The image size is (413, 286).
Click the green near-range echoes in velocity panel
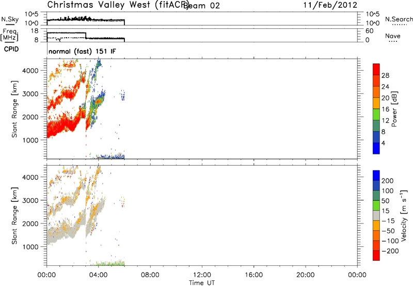point(110,263)
